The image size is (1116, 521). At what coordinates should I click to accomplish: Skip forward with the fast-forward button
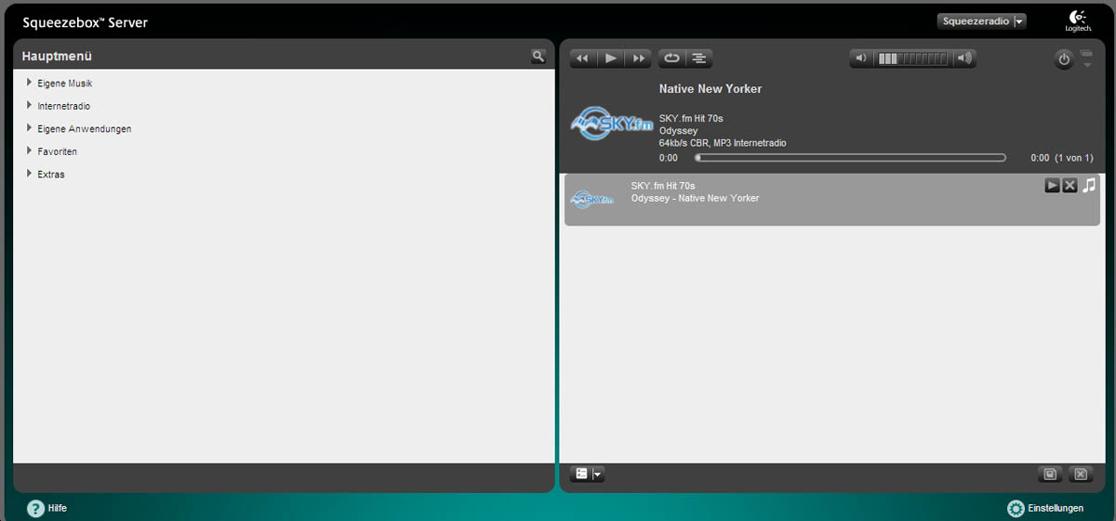638,59
